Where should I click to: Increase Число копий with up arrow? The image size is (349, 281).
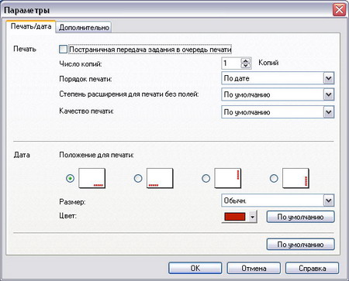tap(246, 60)
